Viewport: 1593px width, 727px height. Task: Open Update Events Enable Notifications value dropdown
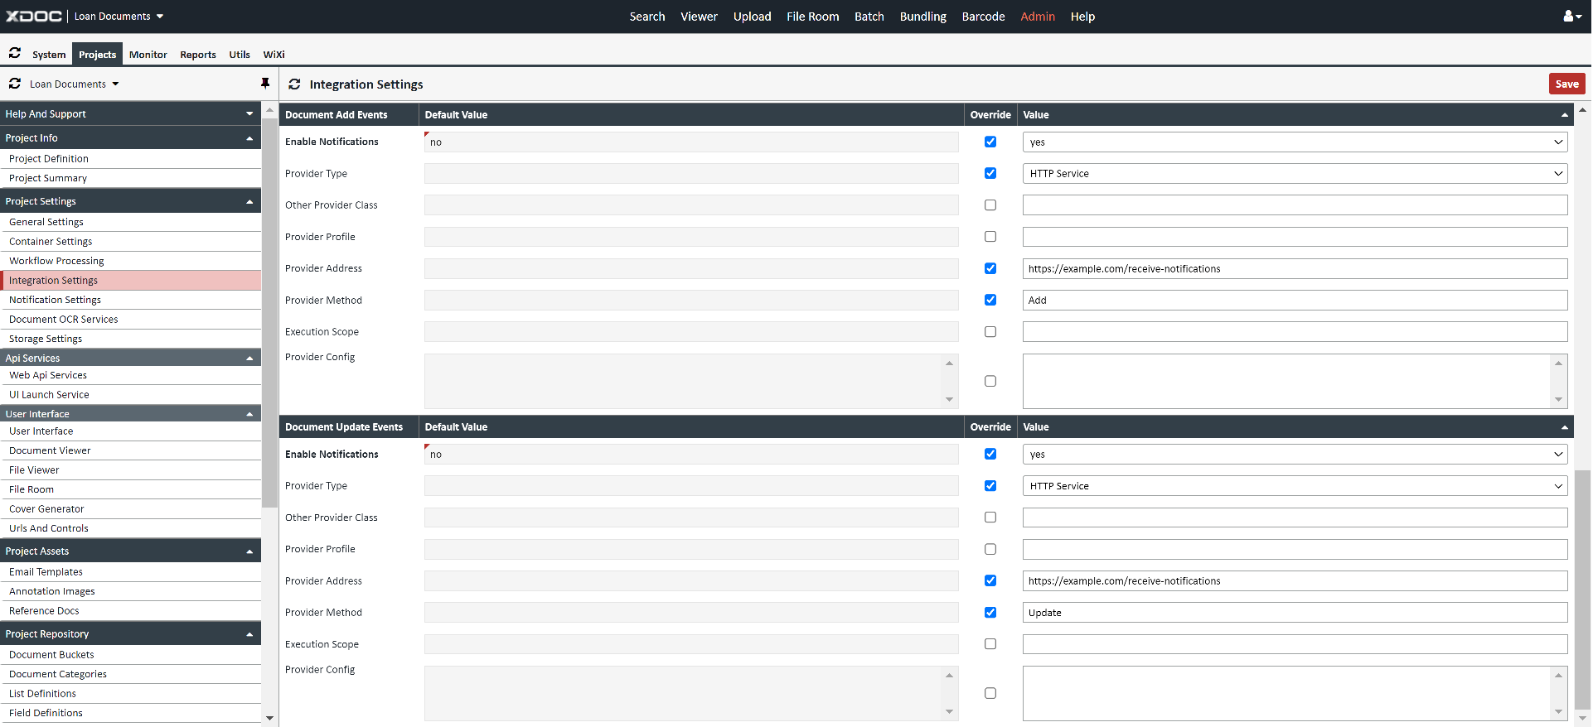pos(1294,455)
